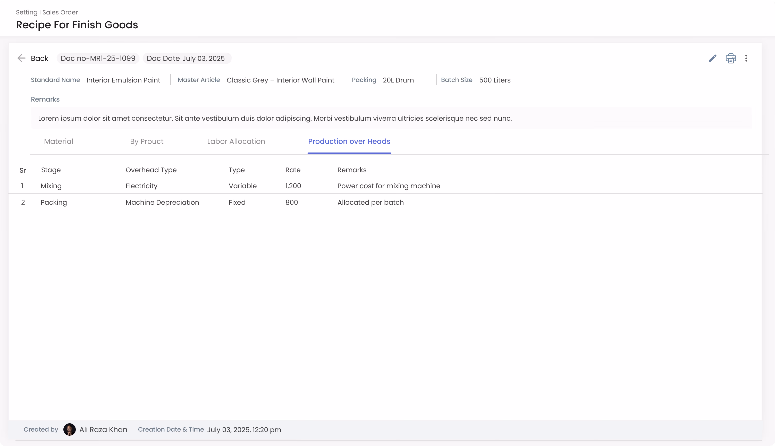Click the Setting I Sales Order breadcrumb

pos(47,12)
